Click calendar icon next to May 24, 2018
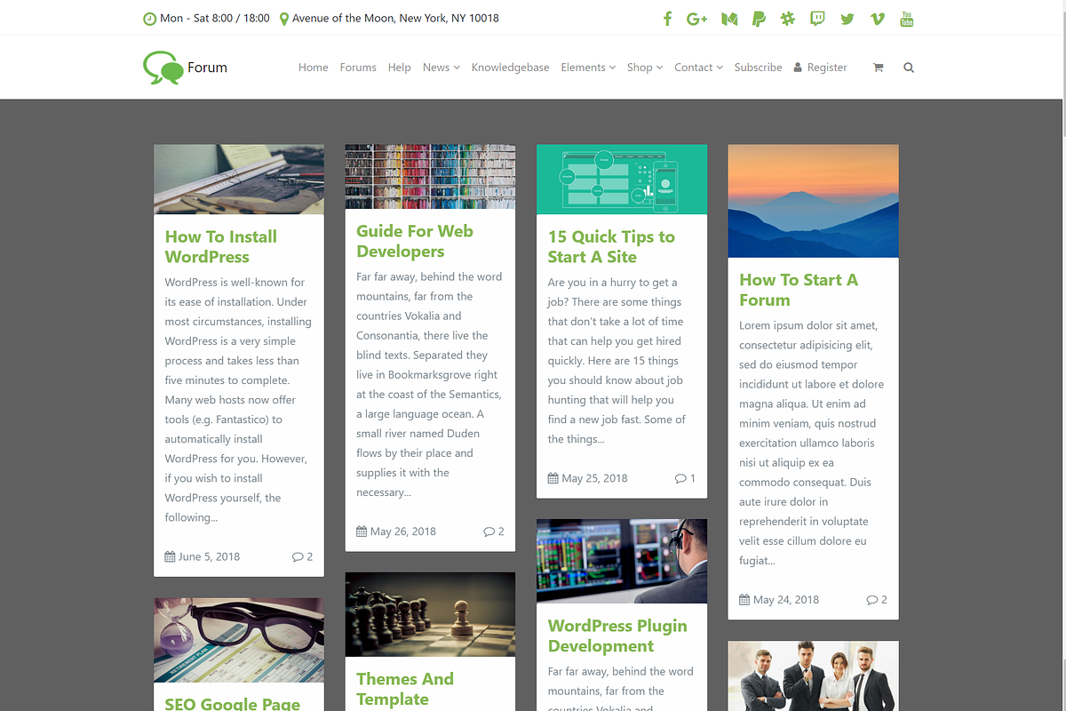Screen dimensions: 1066x711 pos(744,600)
